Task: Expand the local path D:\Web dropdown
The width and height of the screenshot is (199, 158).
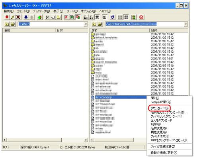Action: [x=86, y=24]
